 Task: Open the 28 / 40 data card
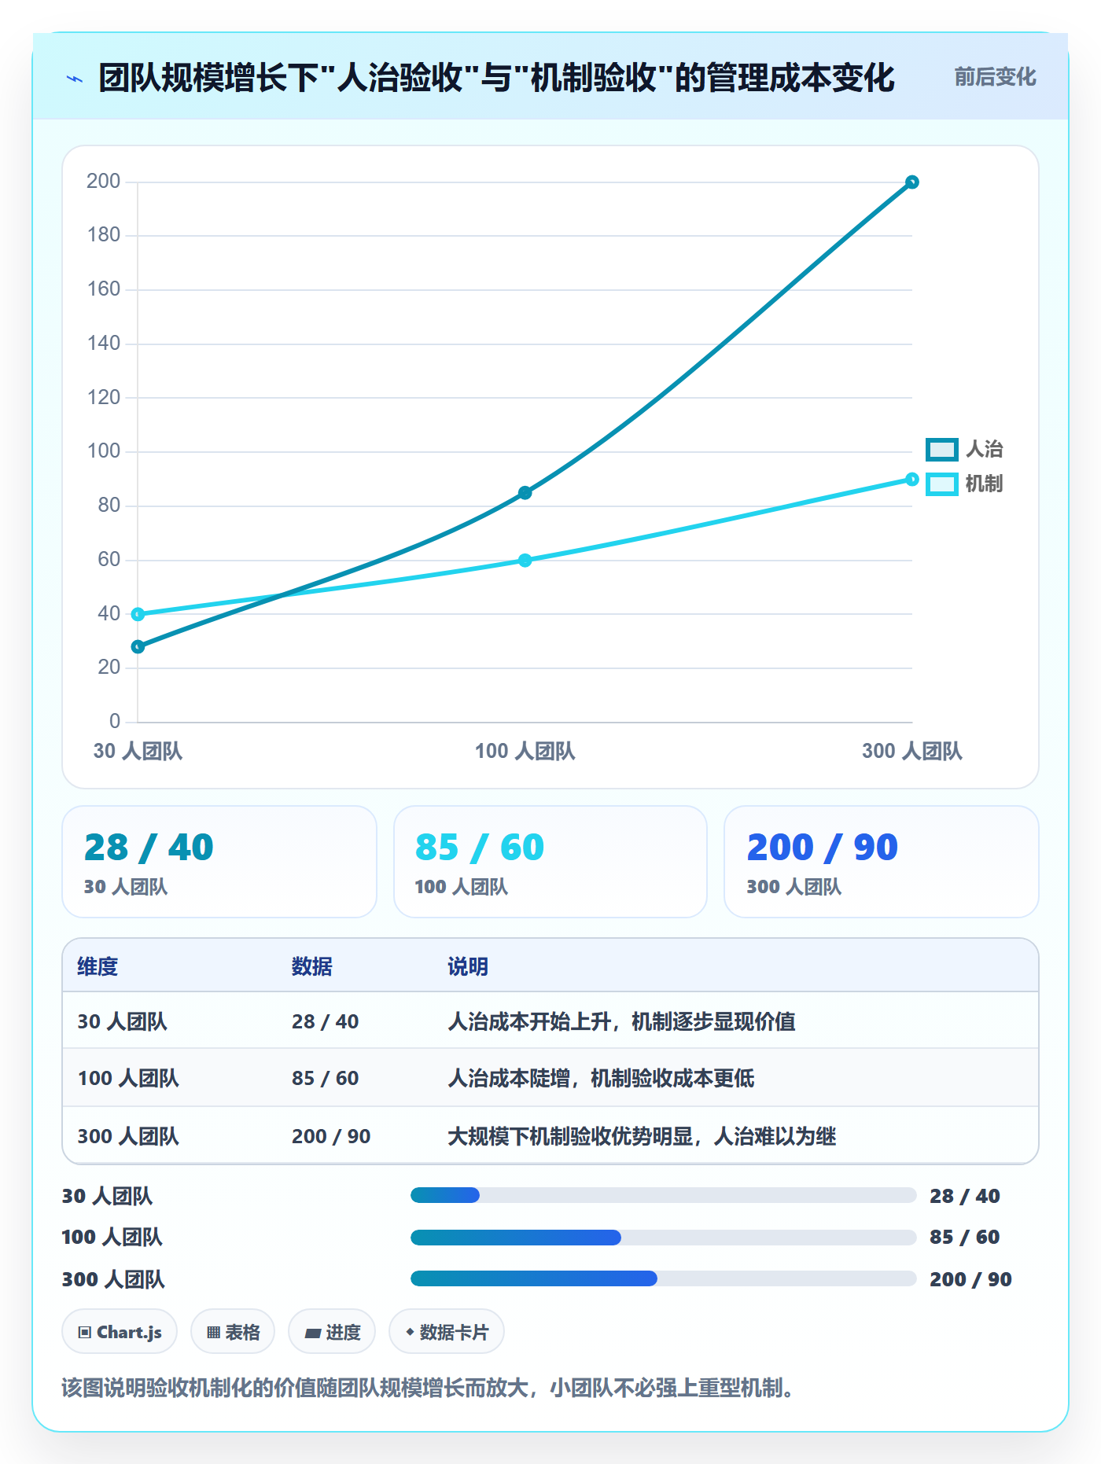(x=219, y=862)
